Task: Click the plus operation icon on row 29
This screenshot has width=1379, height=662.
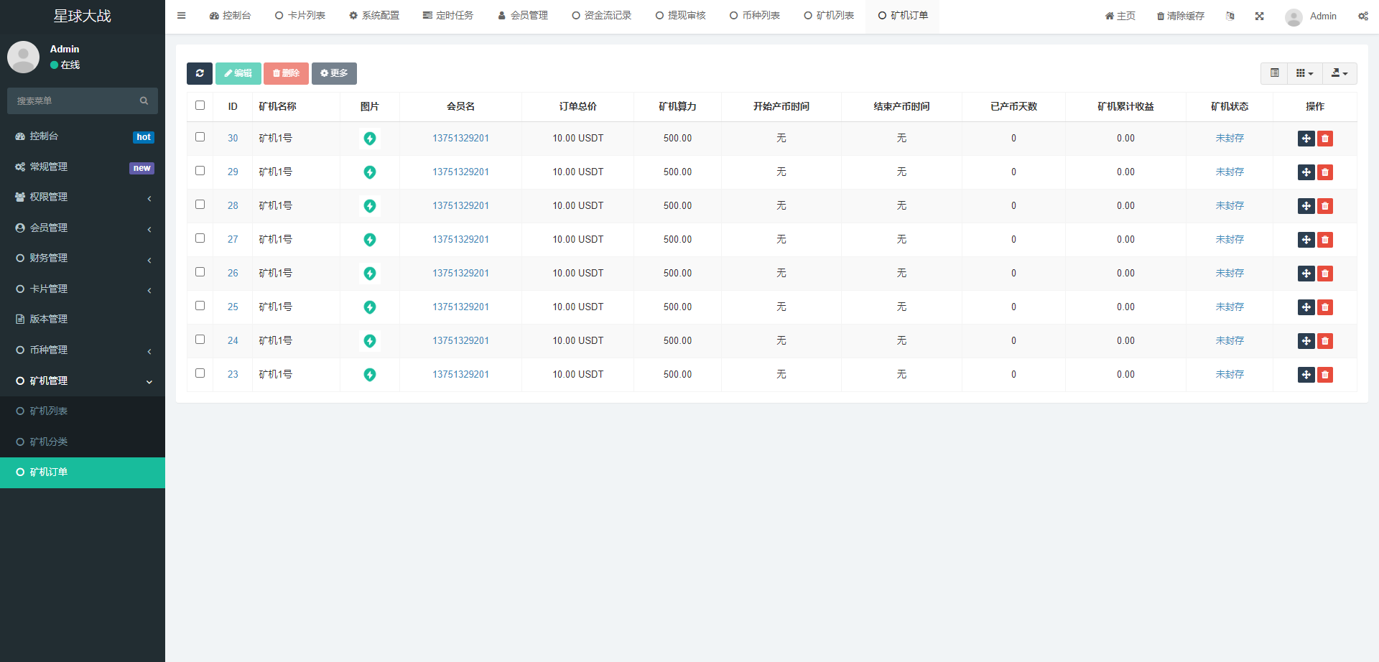Action: tap(1306, 172)
